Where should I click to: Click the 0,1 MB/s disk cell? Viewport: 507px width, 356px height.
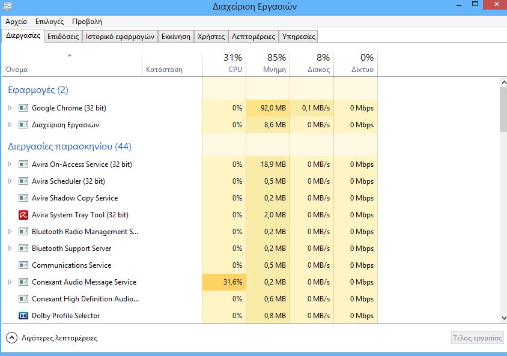click(x=312, y=108)
